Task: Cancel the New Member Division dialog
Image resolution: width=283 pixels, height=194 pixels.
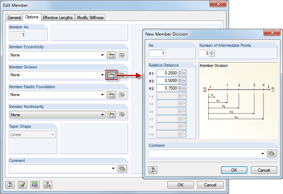Action: tap(264, 170)
